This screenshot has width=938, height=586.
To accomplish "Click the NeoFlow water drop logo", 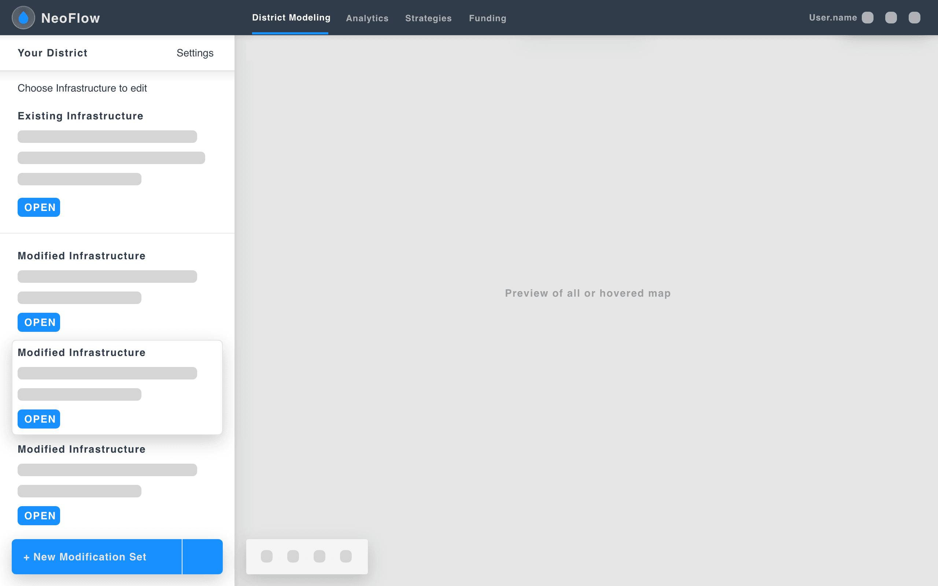I will click(23, 18).
